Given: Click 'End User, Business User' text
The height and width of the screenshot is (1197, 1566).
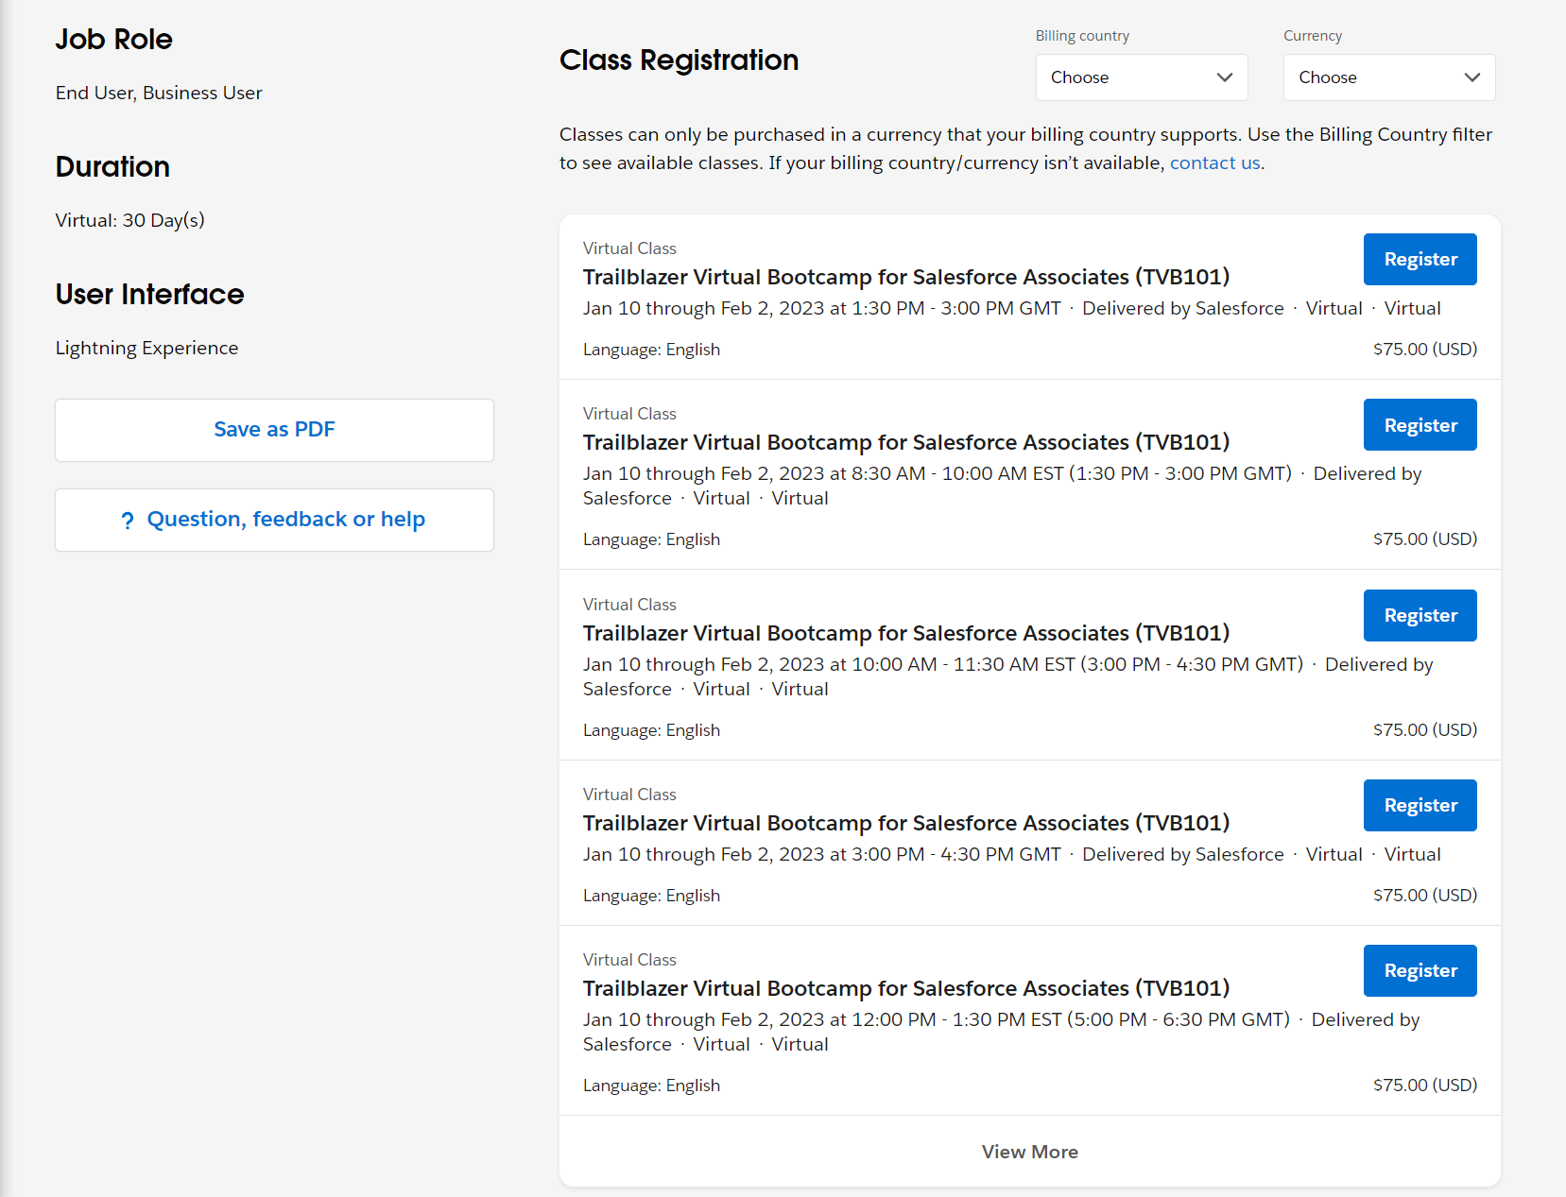Looking at the screenshot, I should [x=159, y=93].
